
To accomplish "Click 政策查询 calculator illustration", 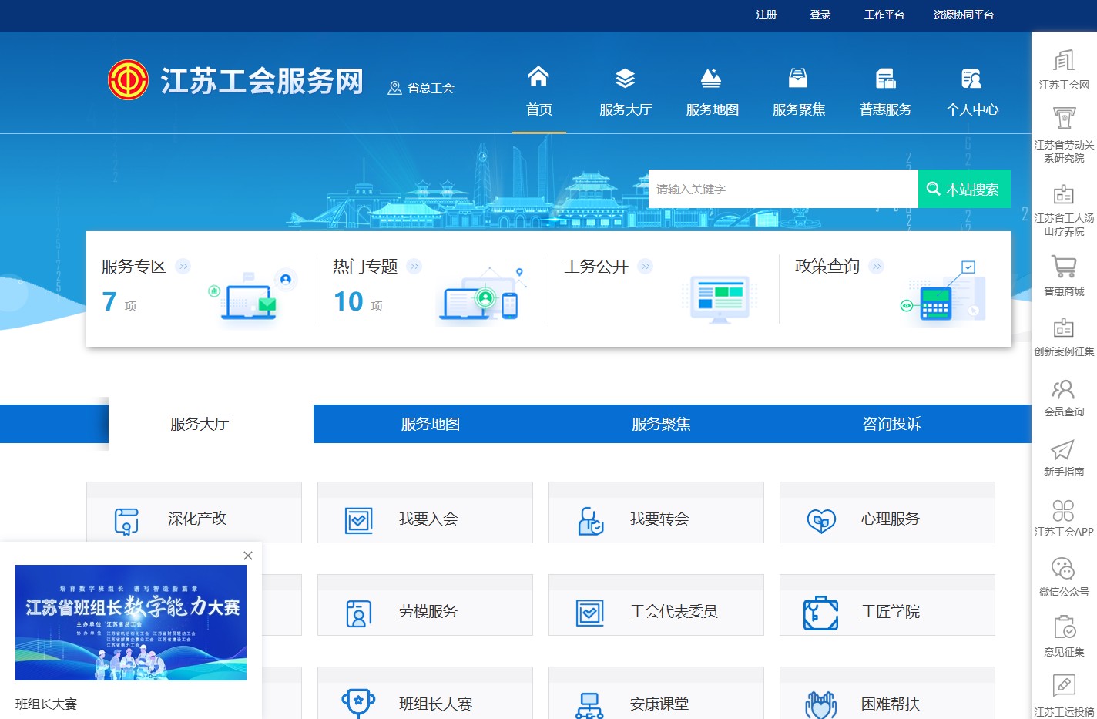I will [x=944, y=294].
